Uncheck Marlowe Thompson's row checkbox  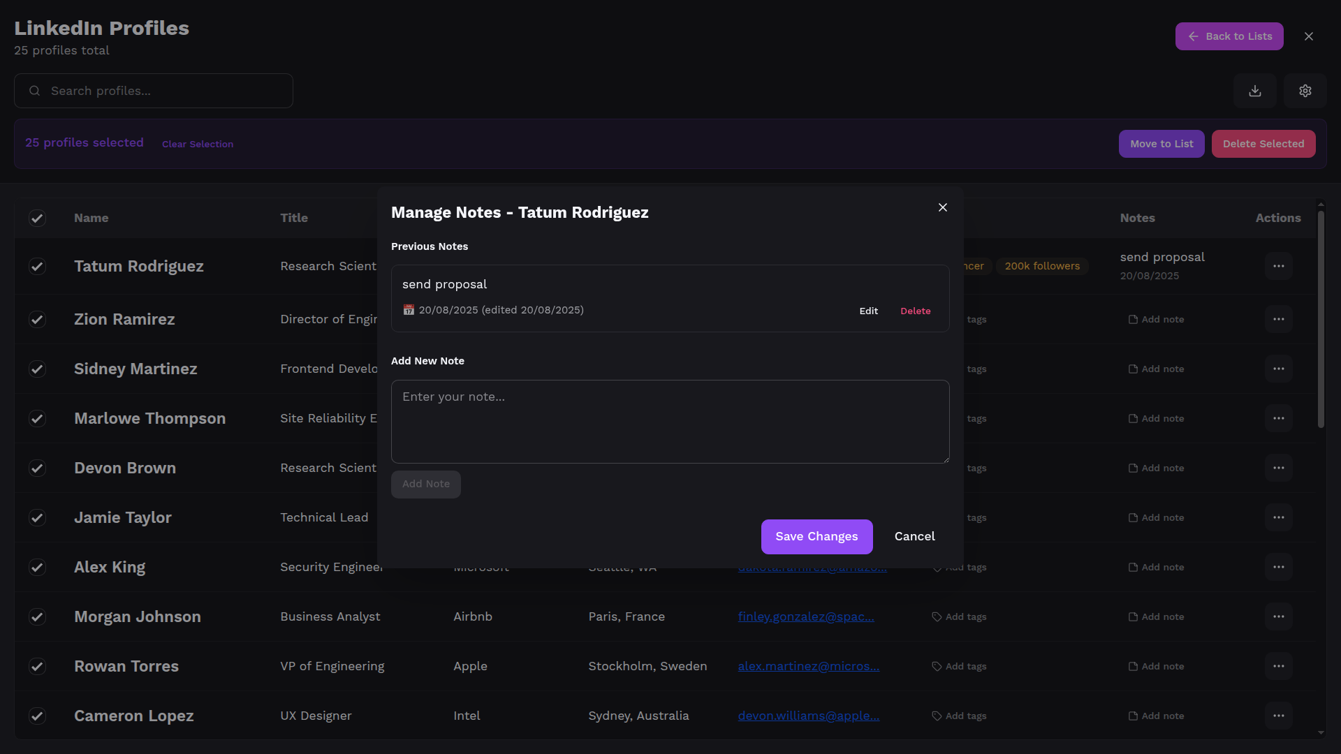coord(37,418)
